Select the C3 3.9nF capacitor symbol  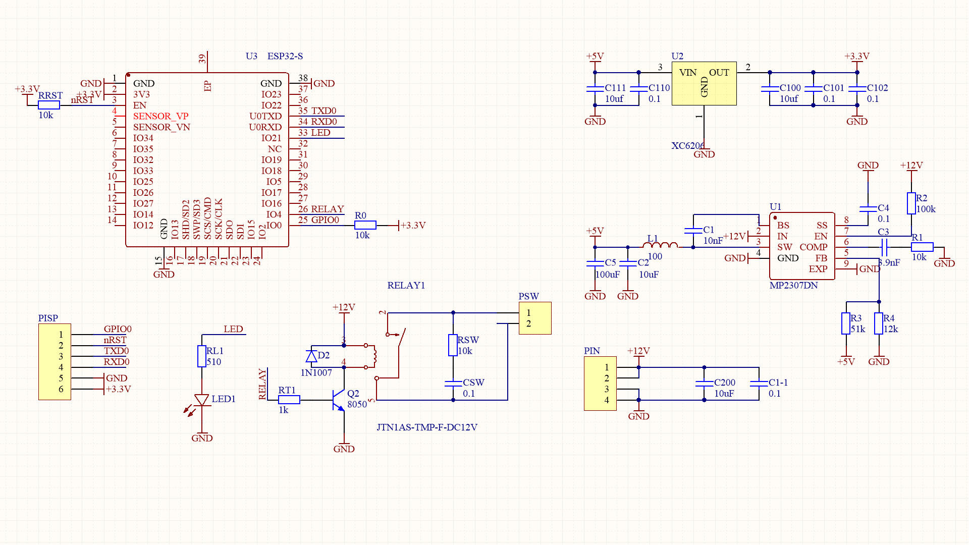(884, 247)
